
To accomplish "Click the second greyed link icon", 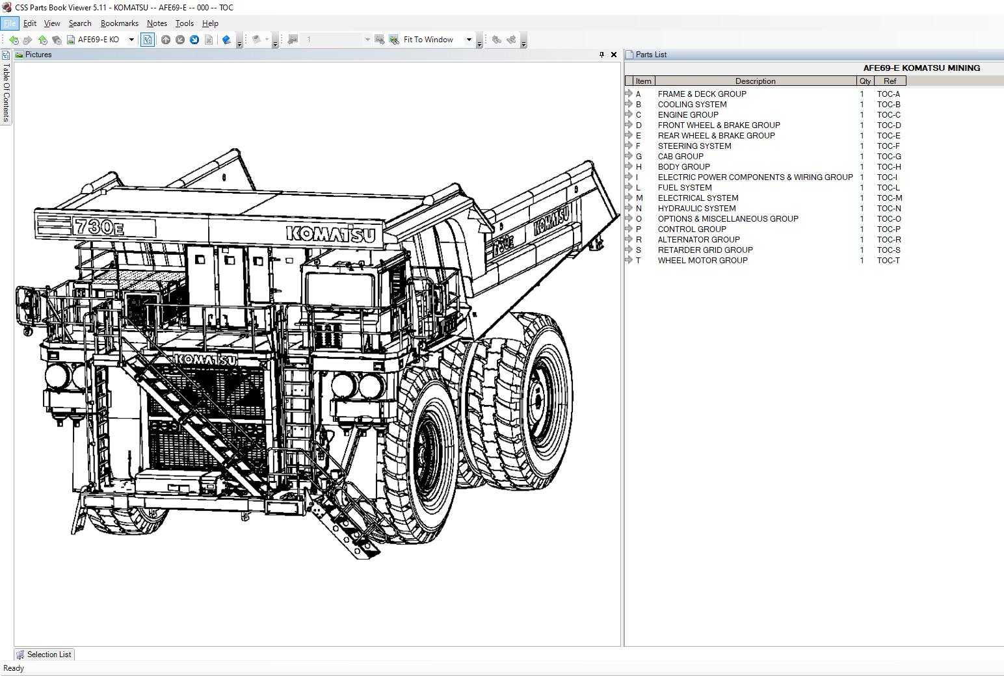I will click(512, 40).
